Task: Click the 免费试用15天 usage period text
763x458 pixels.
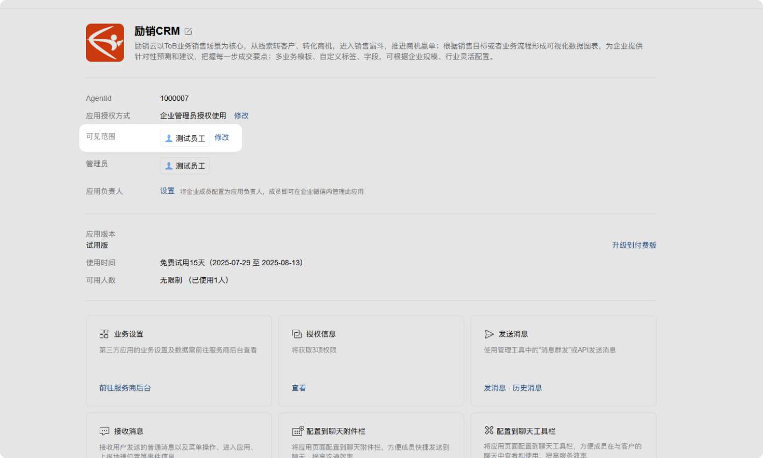Action: pyautogui.click(x=231, y=263)
